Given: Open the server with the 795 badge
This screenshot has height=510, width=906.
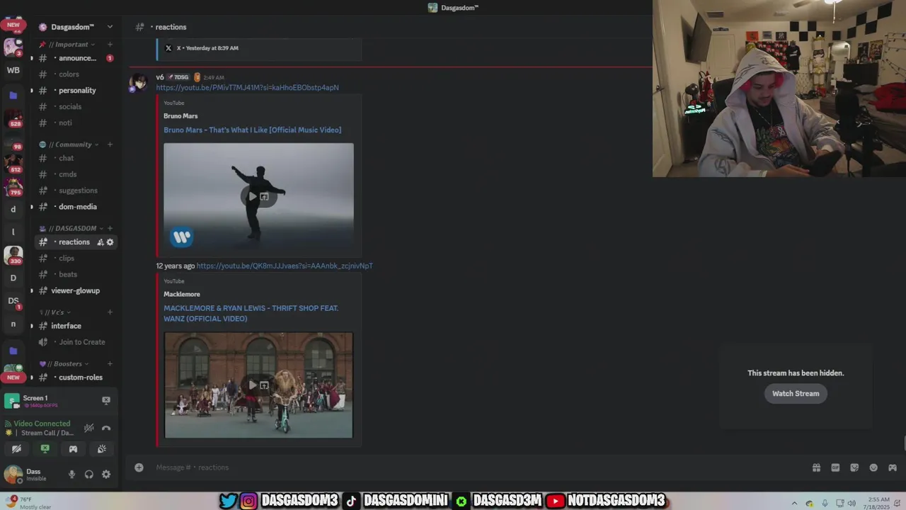Looking at the screenshot, I should (13, 186).
